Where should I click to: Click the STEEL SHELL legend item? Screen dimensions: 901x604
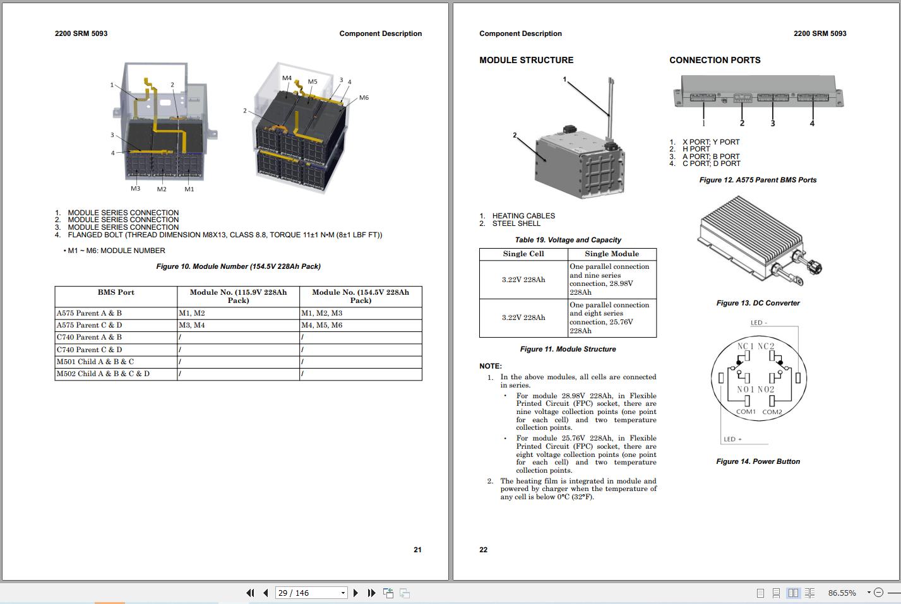(x=516, y=223)
